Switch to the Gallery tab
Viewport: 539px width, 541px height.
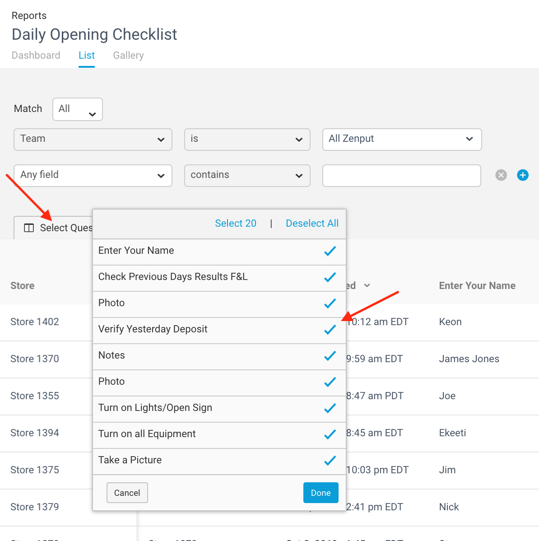click(x=128, y=55)
